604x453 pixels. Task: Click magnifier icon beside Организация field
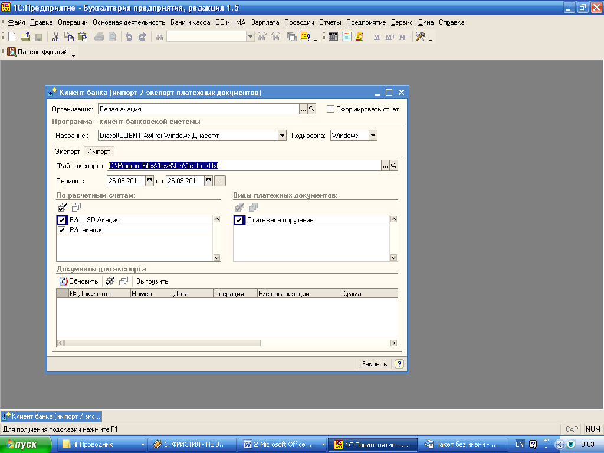[x=312, y=109]
